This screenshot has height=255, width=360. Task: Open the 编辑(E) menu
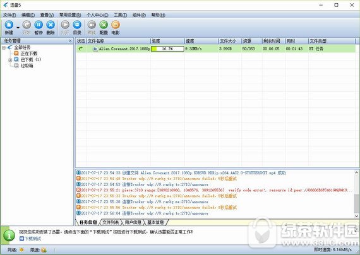coord(28,15)
